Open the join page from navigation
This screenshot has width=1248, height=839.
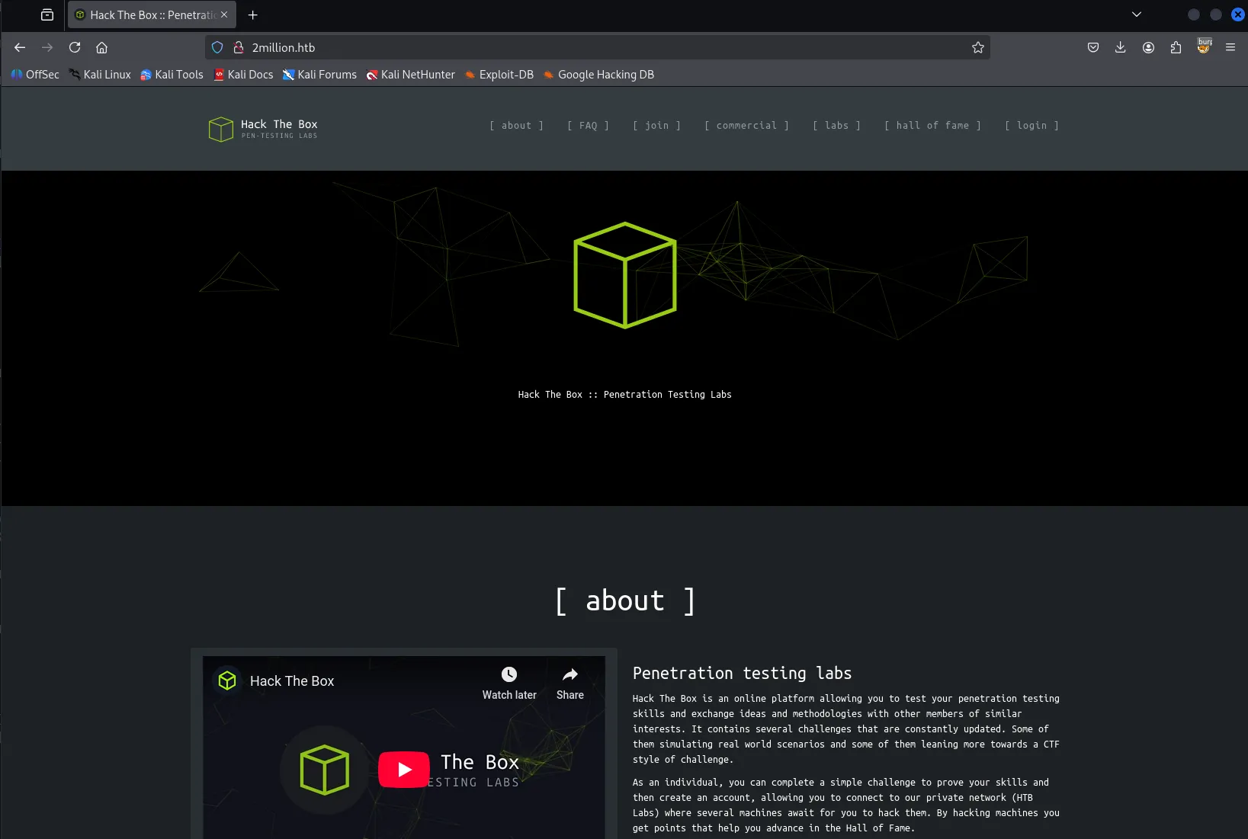coord(656,126)
